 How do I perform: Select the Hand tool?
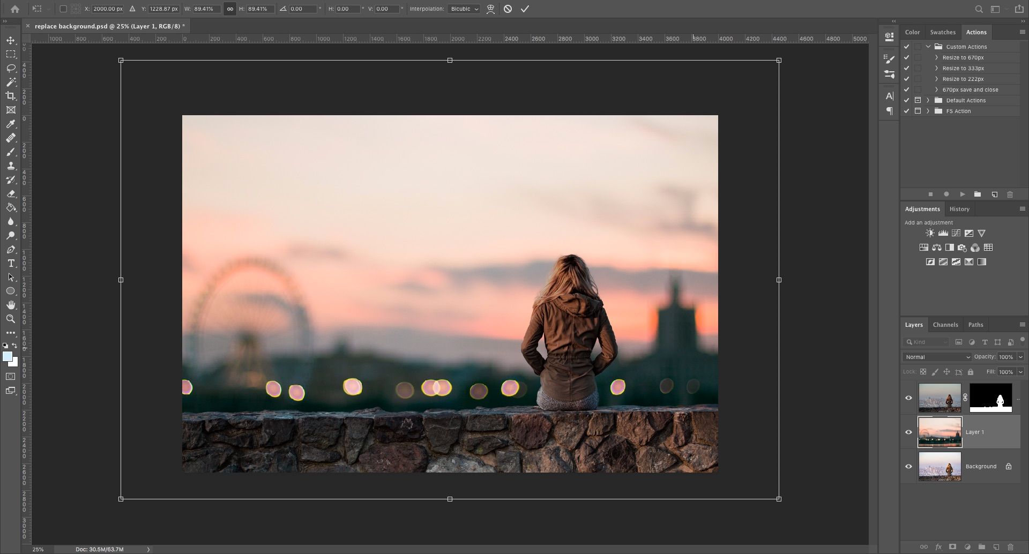click(11, 305)
